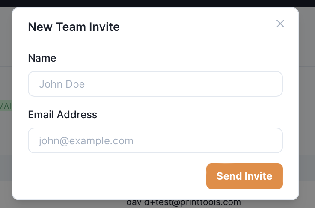Click the david+test@printtools.com email behind the dialog
Screen dimensions: 315x208
(x=184, y=203)
